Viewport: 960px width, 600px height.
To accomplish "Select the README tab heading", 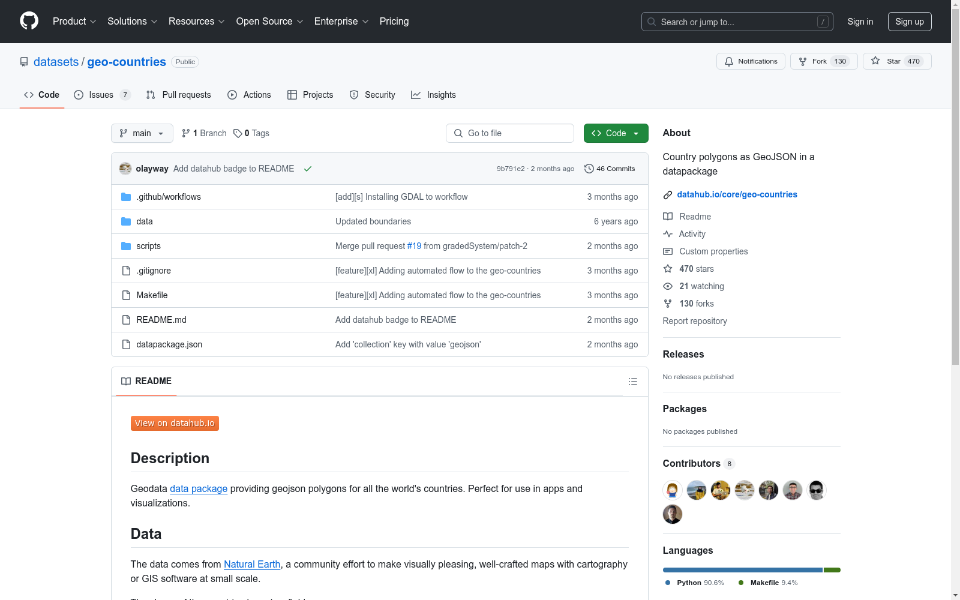I will [146, 381].
